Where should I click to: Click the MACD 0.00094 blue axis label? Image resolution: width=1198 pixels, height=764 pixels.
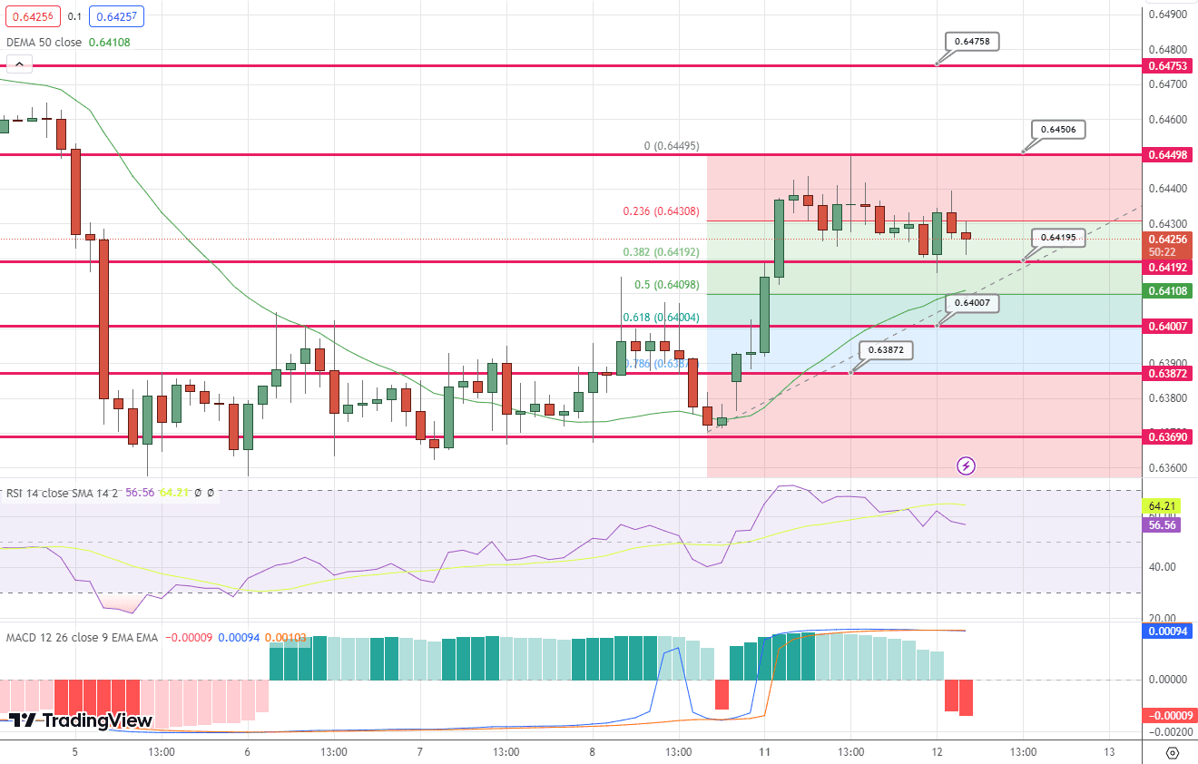(1169, 631)
